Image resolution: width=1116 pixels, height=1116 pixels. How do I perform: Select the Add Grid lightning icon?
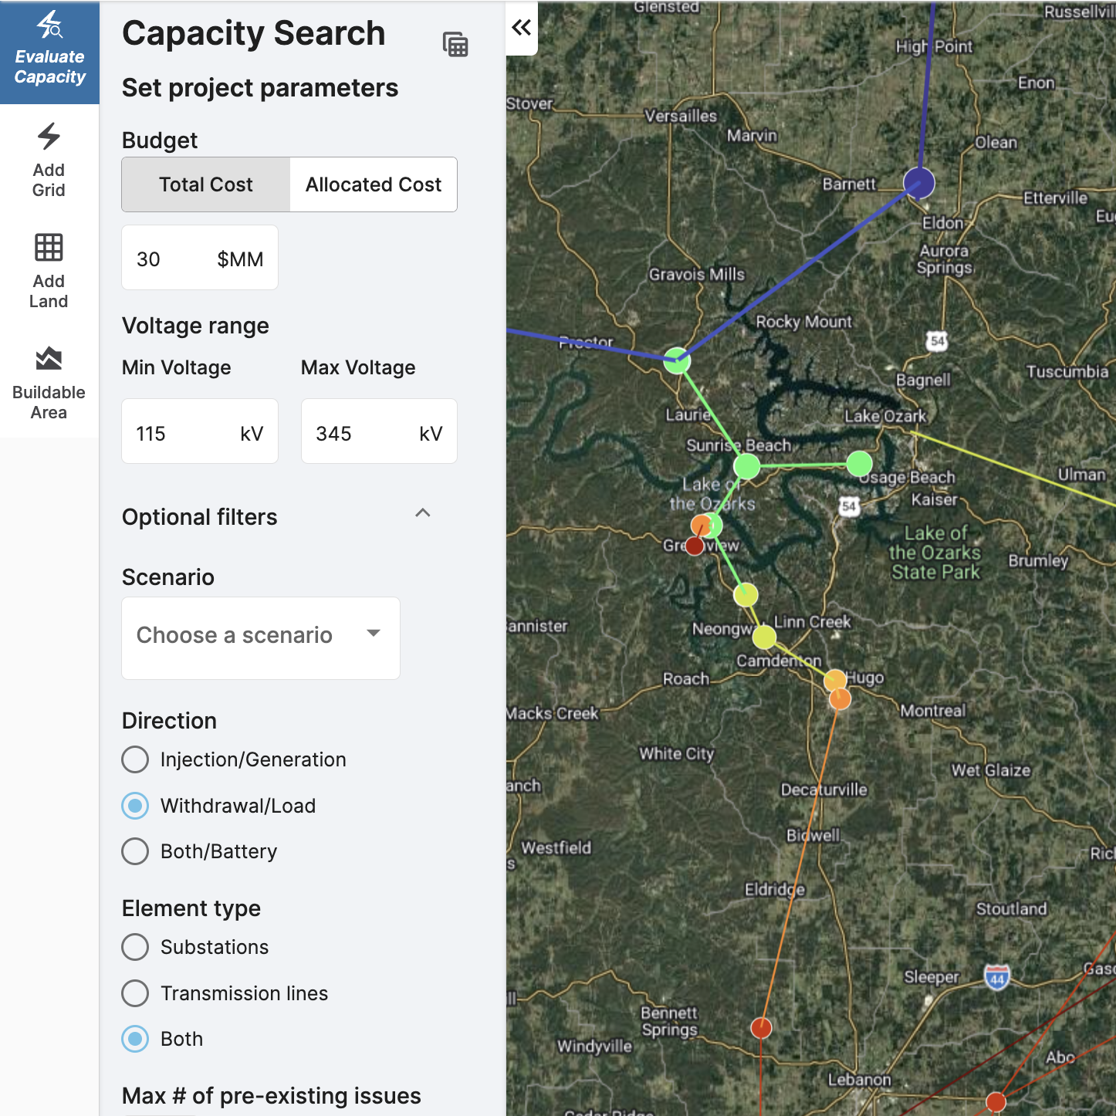click(49, 137)
